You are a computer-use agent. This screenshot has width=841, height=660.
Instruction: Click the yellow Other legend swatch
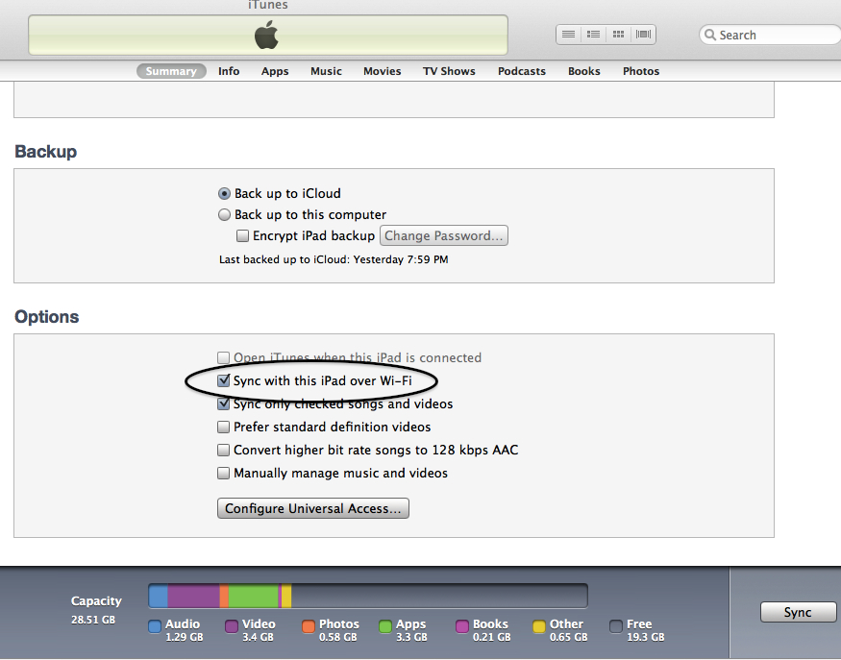point(539,626)
